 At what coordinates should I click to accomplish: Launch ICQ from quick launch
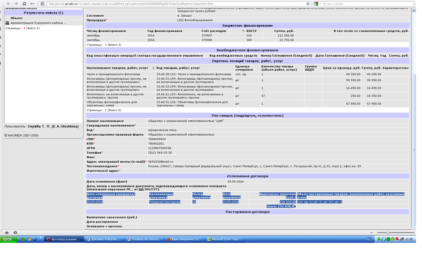pos(23,239)
